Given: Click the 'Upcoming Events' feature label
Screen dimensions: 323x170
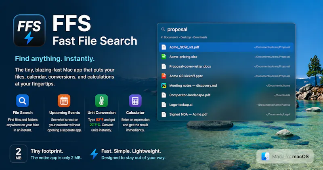Looking at the screenshot, I should pyautogui.click(x=65, y=113).
